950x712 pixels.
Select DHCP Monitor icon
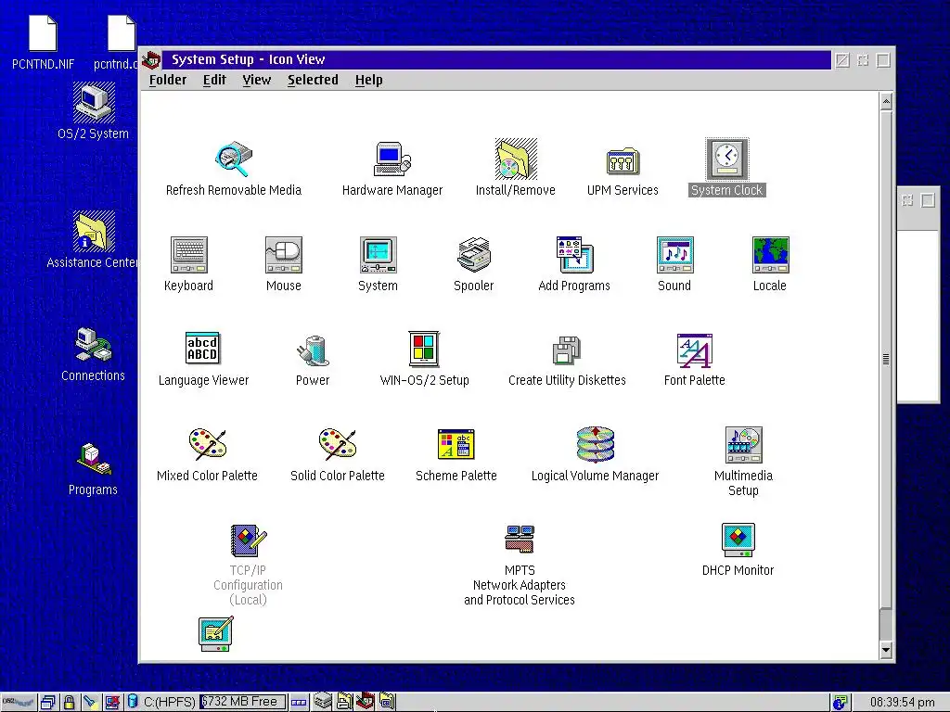click(738, 540)
